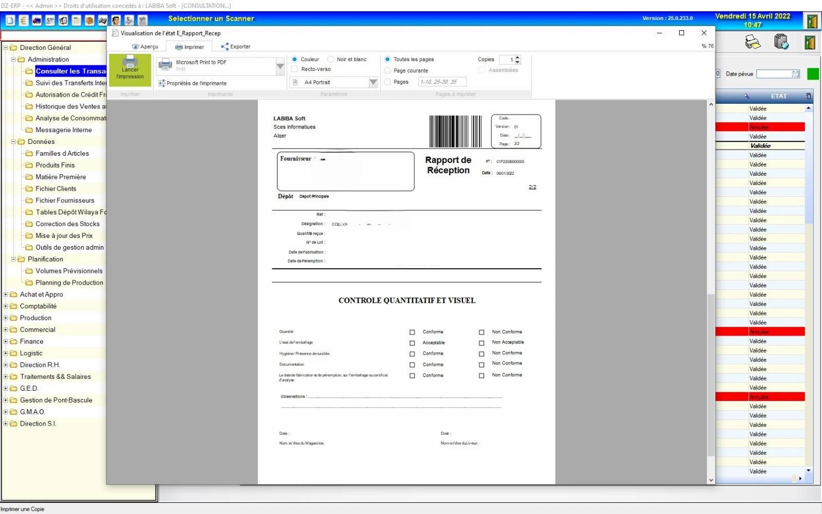Enable the Recto-verso checkbox

(294, 69)
